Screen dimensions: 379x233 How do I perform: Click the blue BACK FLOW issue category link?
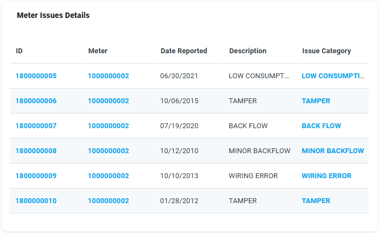[321, 126]
